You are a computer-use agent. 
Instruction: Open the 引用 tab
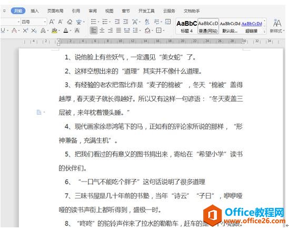coord(76,11)
